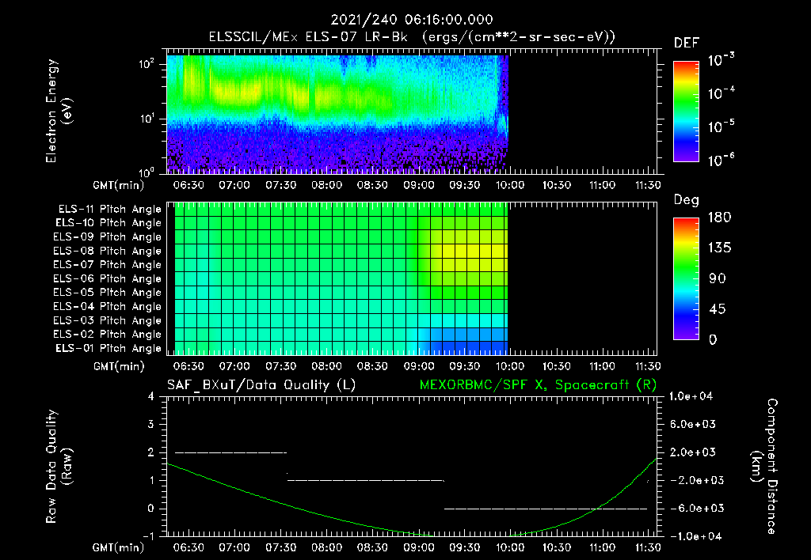Select the ELS-06 Pitch Angle row label

(x=108, y=279)
